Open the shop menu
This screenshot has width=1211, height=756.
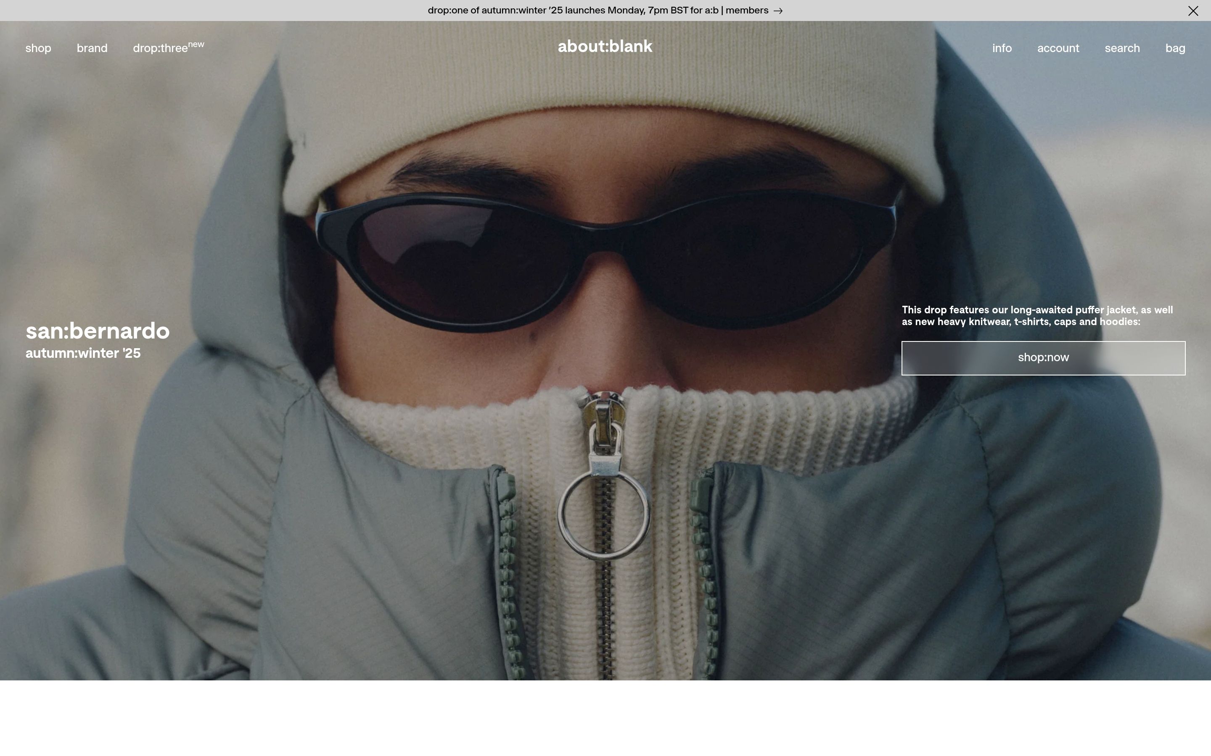coord(38,48)
